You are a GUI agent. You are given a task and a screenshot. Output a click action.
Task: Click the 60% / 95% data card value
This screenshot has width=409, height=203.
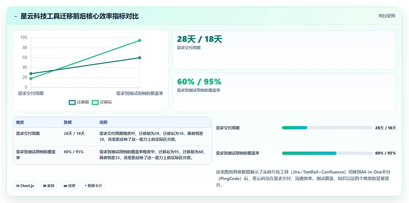[199, 82]
